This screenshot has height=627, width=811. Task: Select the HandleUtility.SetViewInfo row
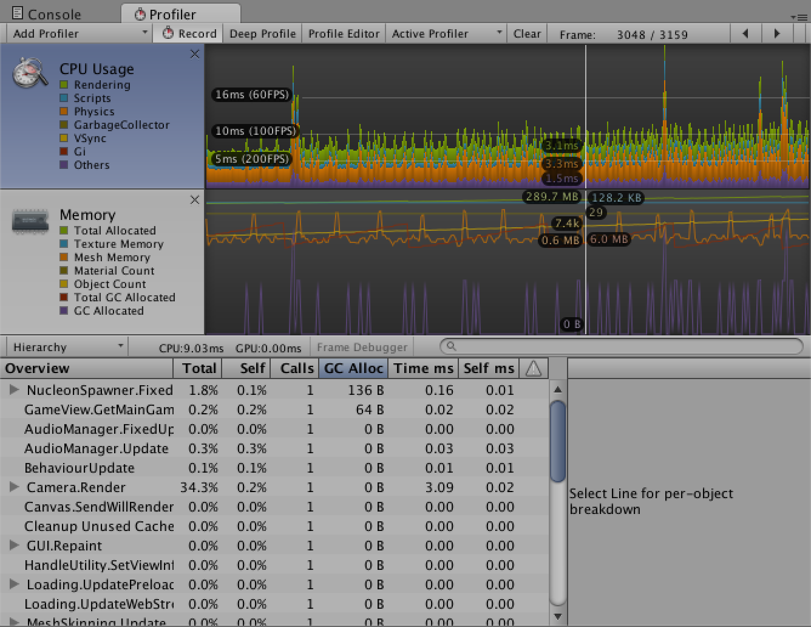(x=274, y=565)
